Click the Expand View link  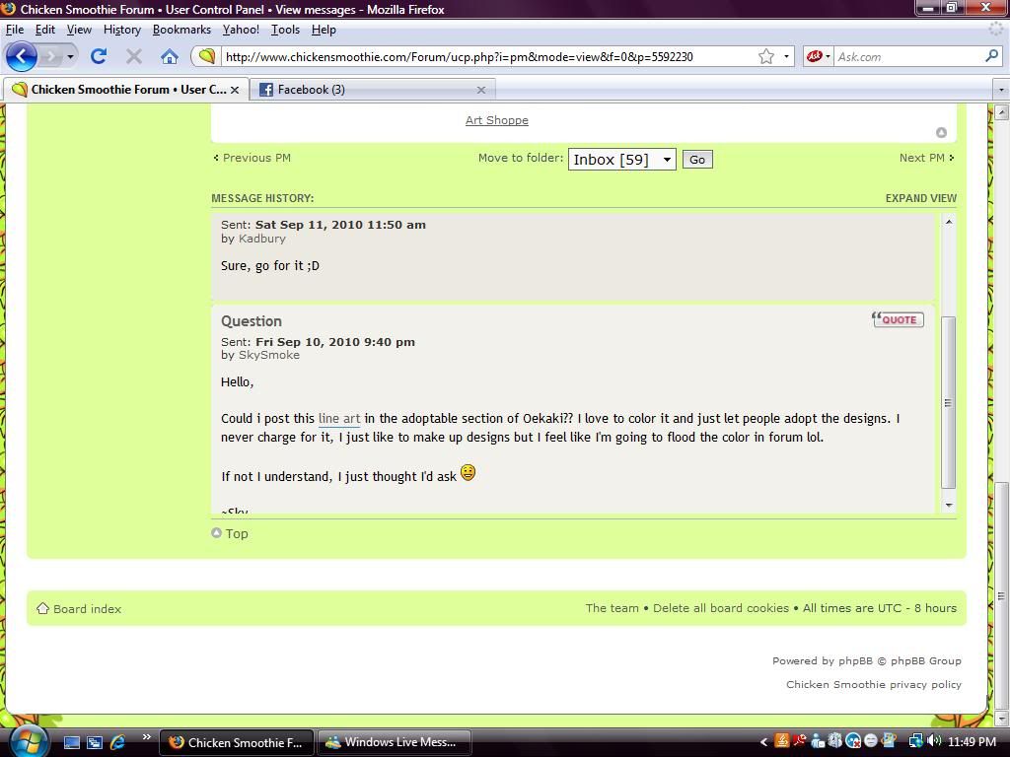pos(920,198)
